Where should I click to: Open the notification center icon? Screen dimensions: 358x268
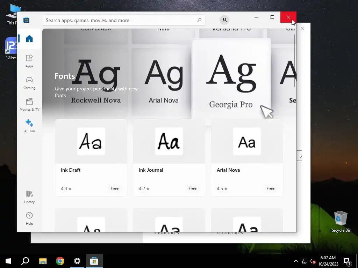click(x=347, y=262)
